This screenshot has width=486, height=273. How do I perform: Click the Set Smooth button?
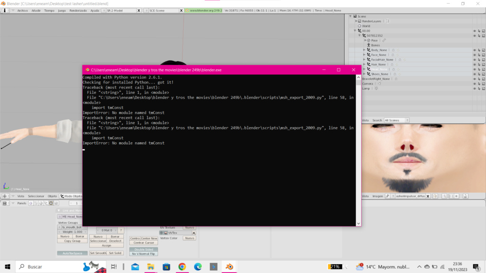[x=98, y=253]
